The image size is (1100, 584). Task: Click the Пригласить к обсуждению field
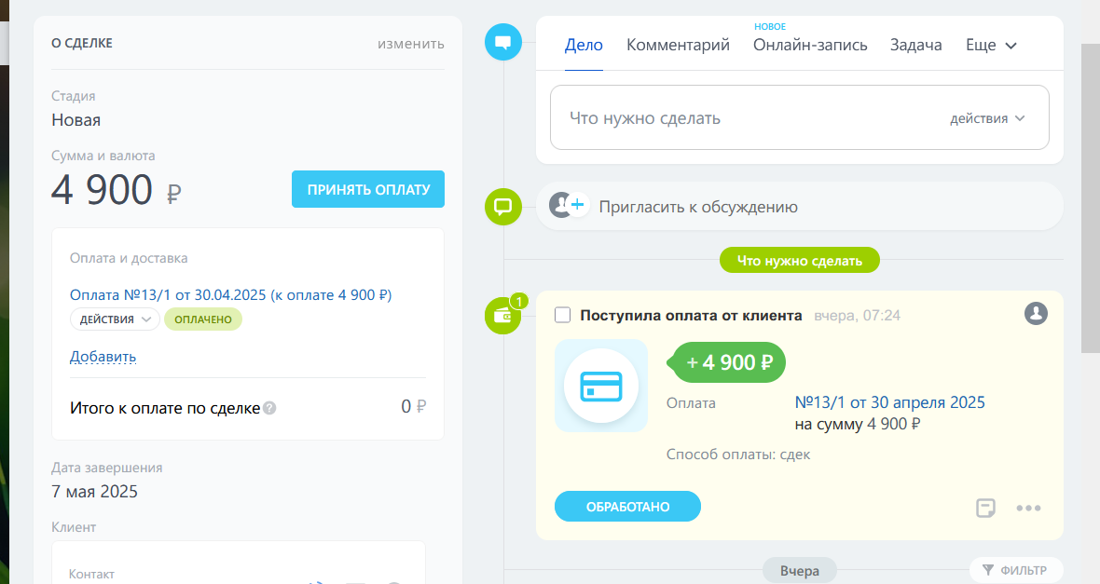tap(800, 206)
